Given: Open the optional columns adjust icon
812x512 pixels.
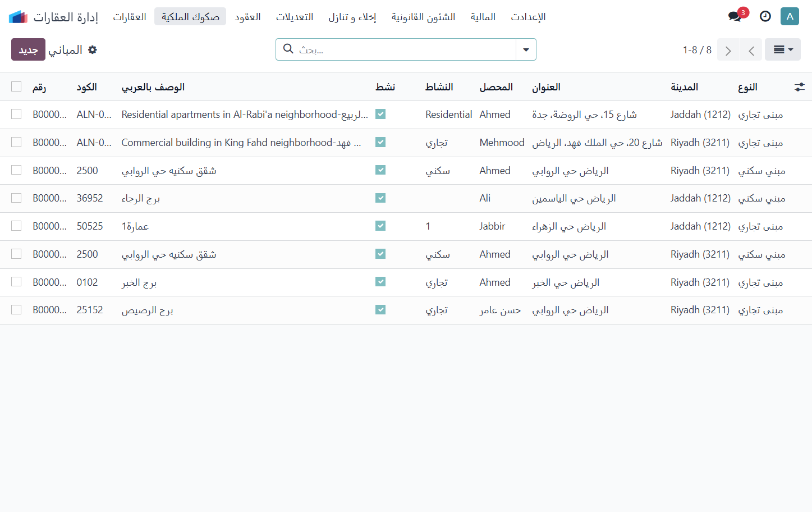Looking at the screenshot, I should coord(800,87).
